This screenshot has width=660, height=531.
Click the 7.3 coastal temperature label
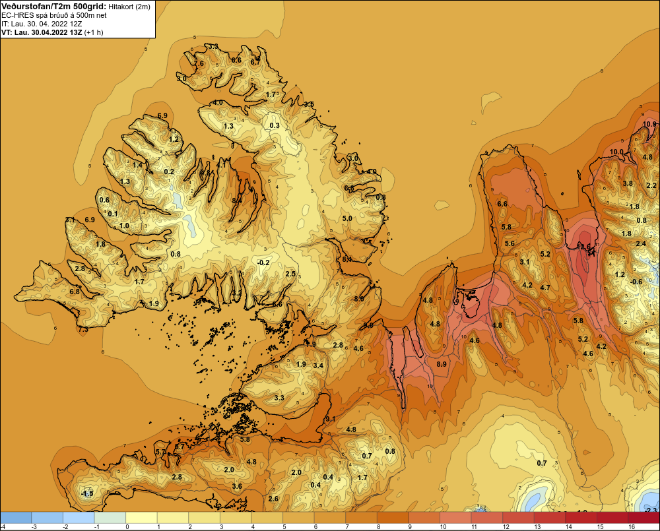83,329
